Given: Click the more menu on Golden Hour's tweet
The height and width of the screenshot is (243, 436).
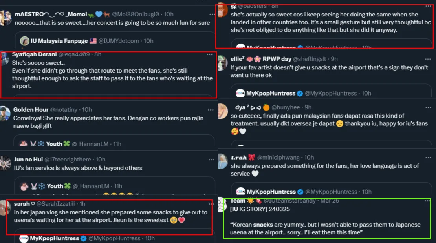Looking at the screenshot, I should pos(212,110).
